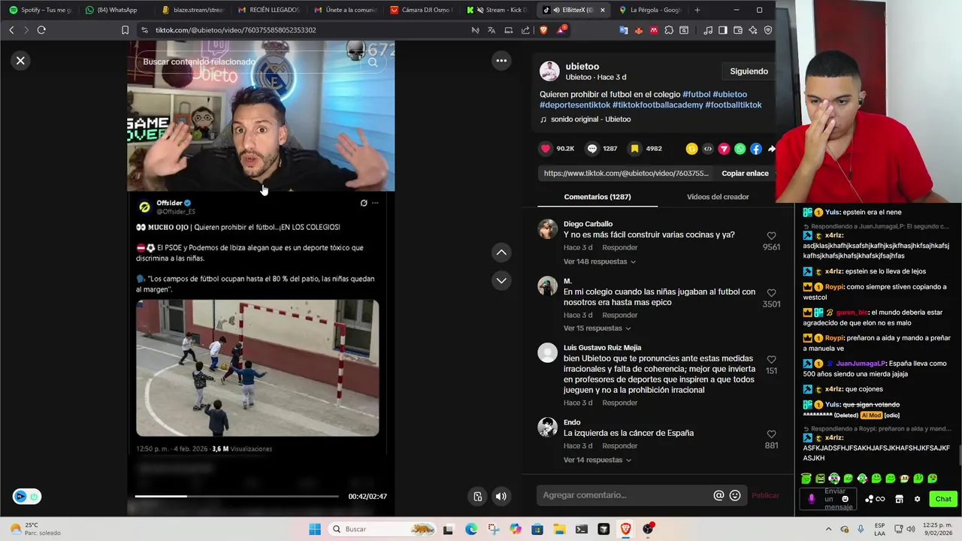Viewport: 962px width, 541px height.
Task: Switch to the (84) WhatsApp browser tab
Action: [x=116, y=10]
